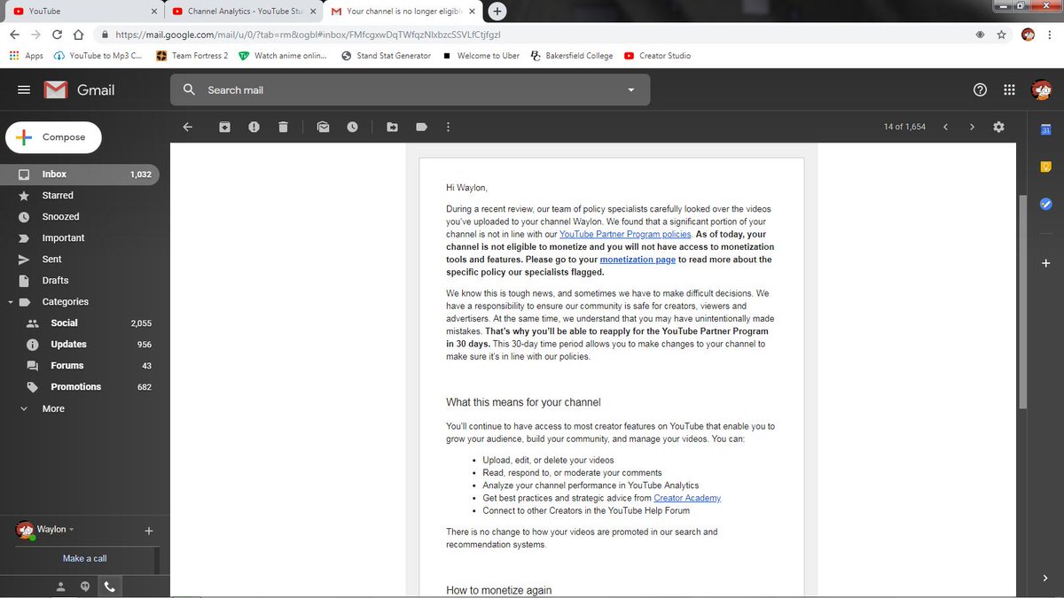Image resolution: width=1064 pixels, height=598 pixels.
Task: Open the Google account avatar in Gmail header
Action: 1041,89
